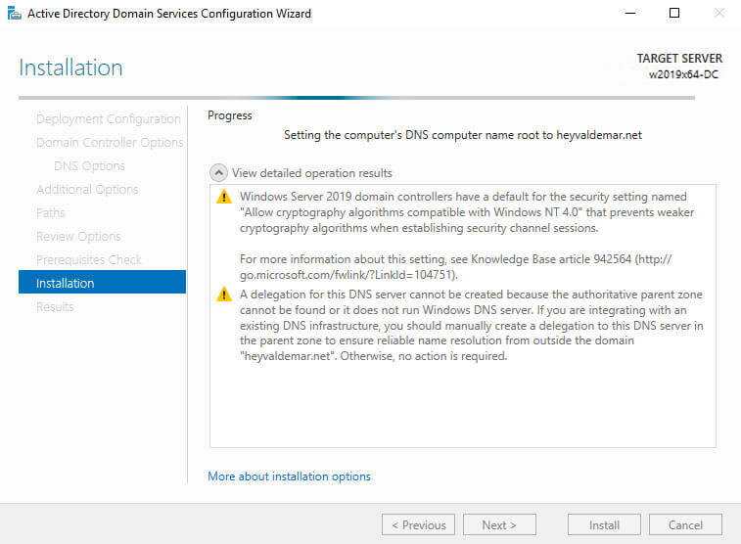Cancel the configuration wizard
741x544 pixels.
[686, 524]
